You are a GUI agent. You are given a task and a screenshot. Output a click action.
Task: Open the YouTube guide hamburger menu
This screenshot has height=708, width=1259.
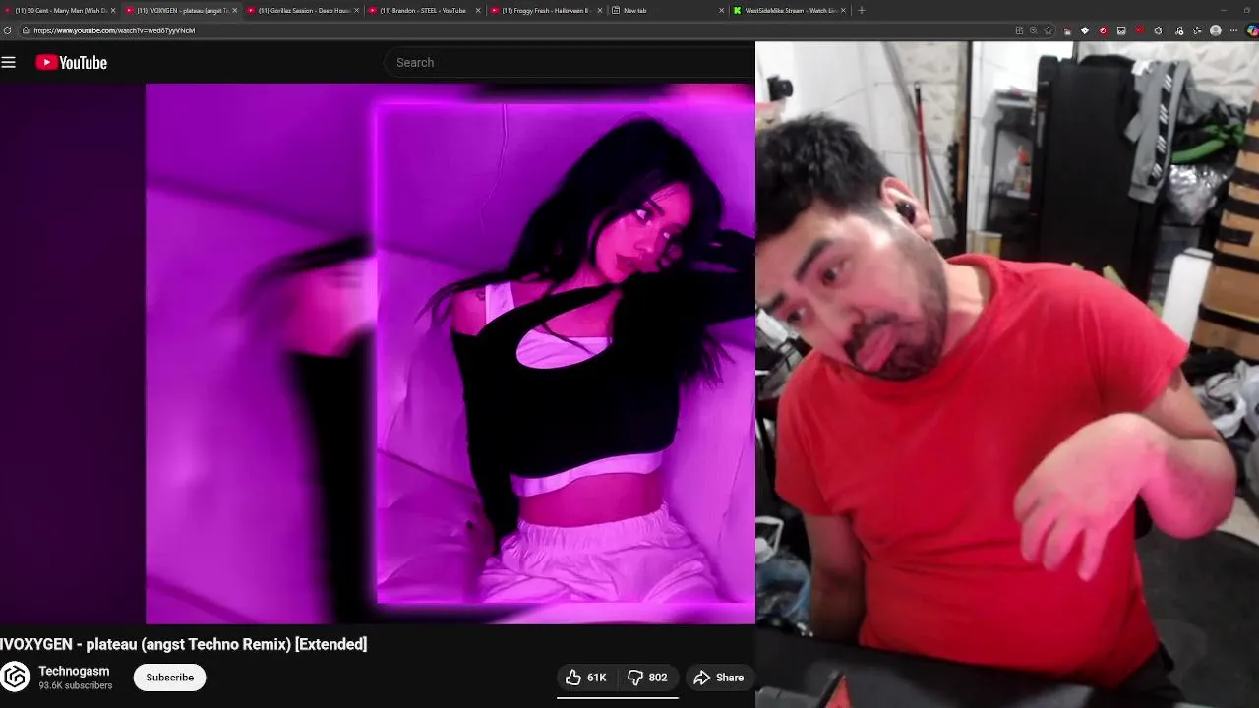tap(9, 63)
